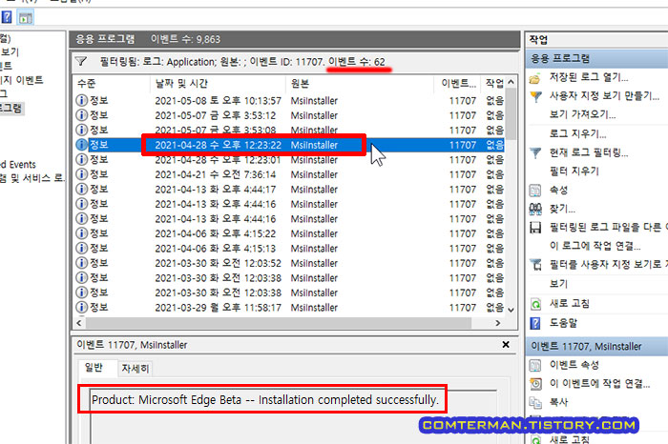Image resolution: width=668 pixels, height=444 pixels.
Task: Select event dated 2021-04-06 오후 4:15:13
Action: [290, 249]
